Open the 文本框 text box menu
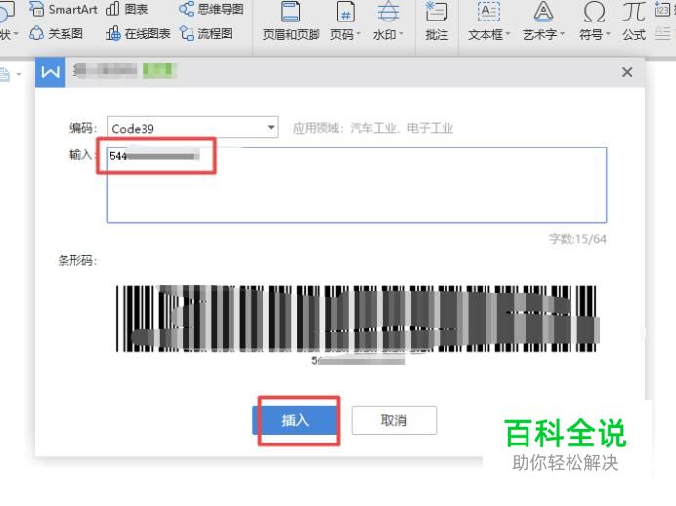Image resolution: width=676 pixels, height=506 pixels. [488, 21]
